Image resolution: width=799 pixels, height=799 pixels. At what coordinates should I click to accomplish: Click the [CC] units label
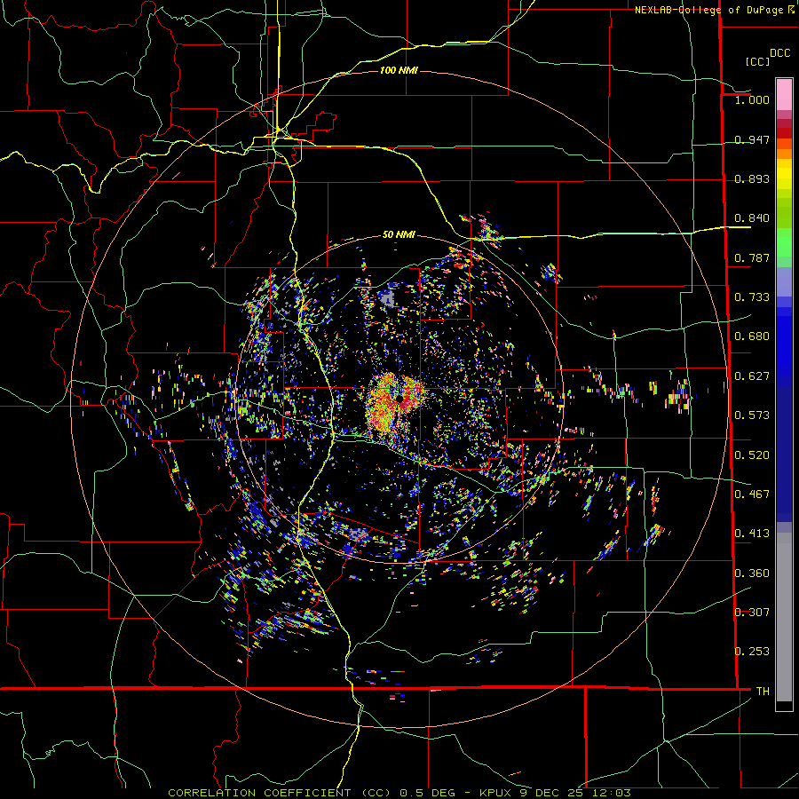(757, 61)
